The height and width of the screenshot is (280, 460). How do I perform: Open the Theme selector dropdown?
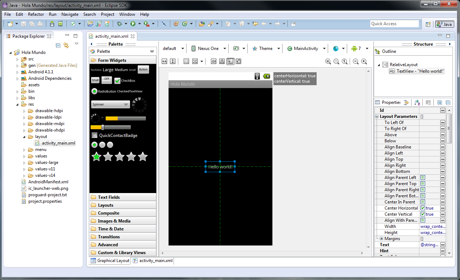pyautogui.click(x=279, y=48)
